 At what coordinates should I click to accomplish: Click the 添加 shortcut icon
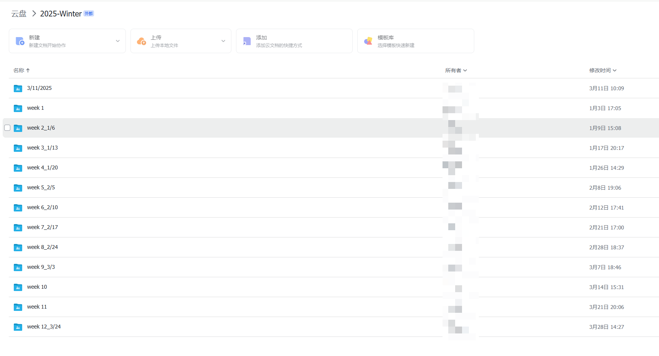click(247, 41)
